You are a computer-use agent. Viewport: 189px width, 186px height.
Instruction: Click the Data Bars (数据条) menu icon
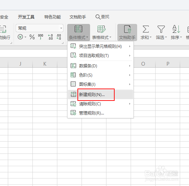pyautogui.click(x=73, y=66)
